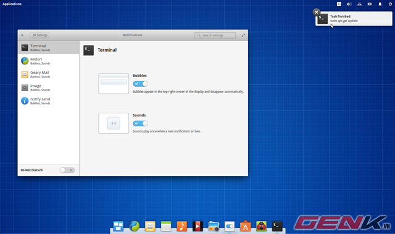Open the network indicator

pyautogui.click(x=359, y=4)
